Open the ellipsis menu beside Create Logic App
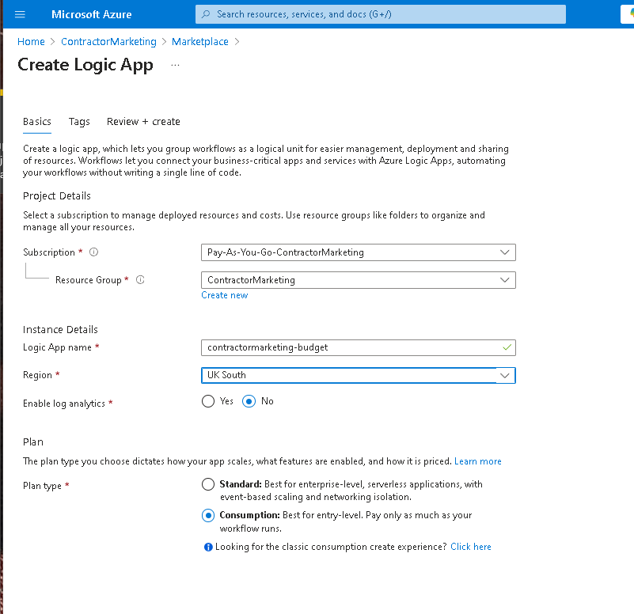 [x=175, y=65]
